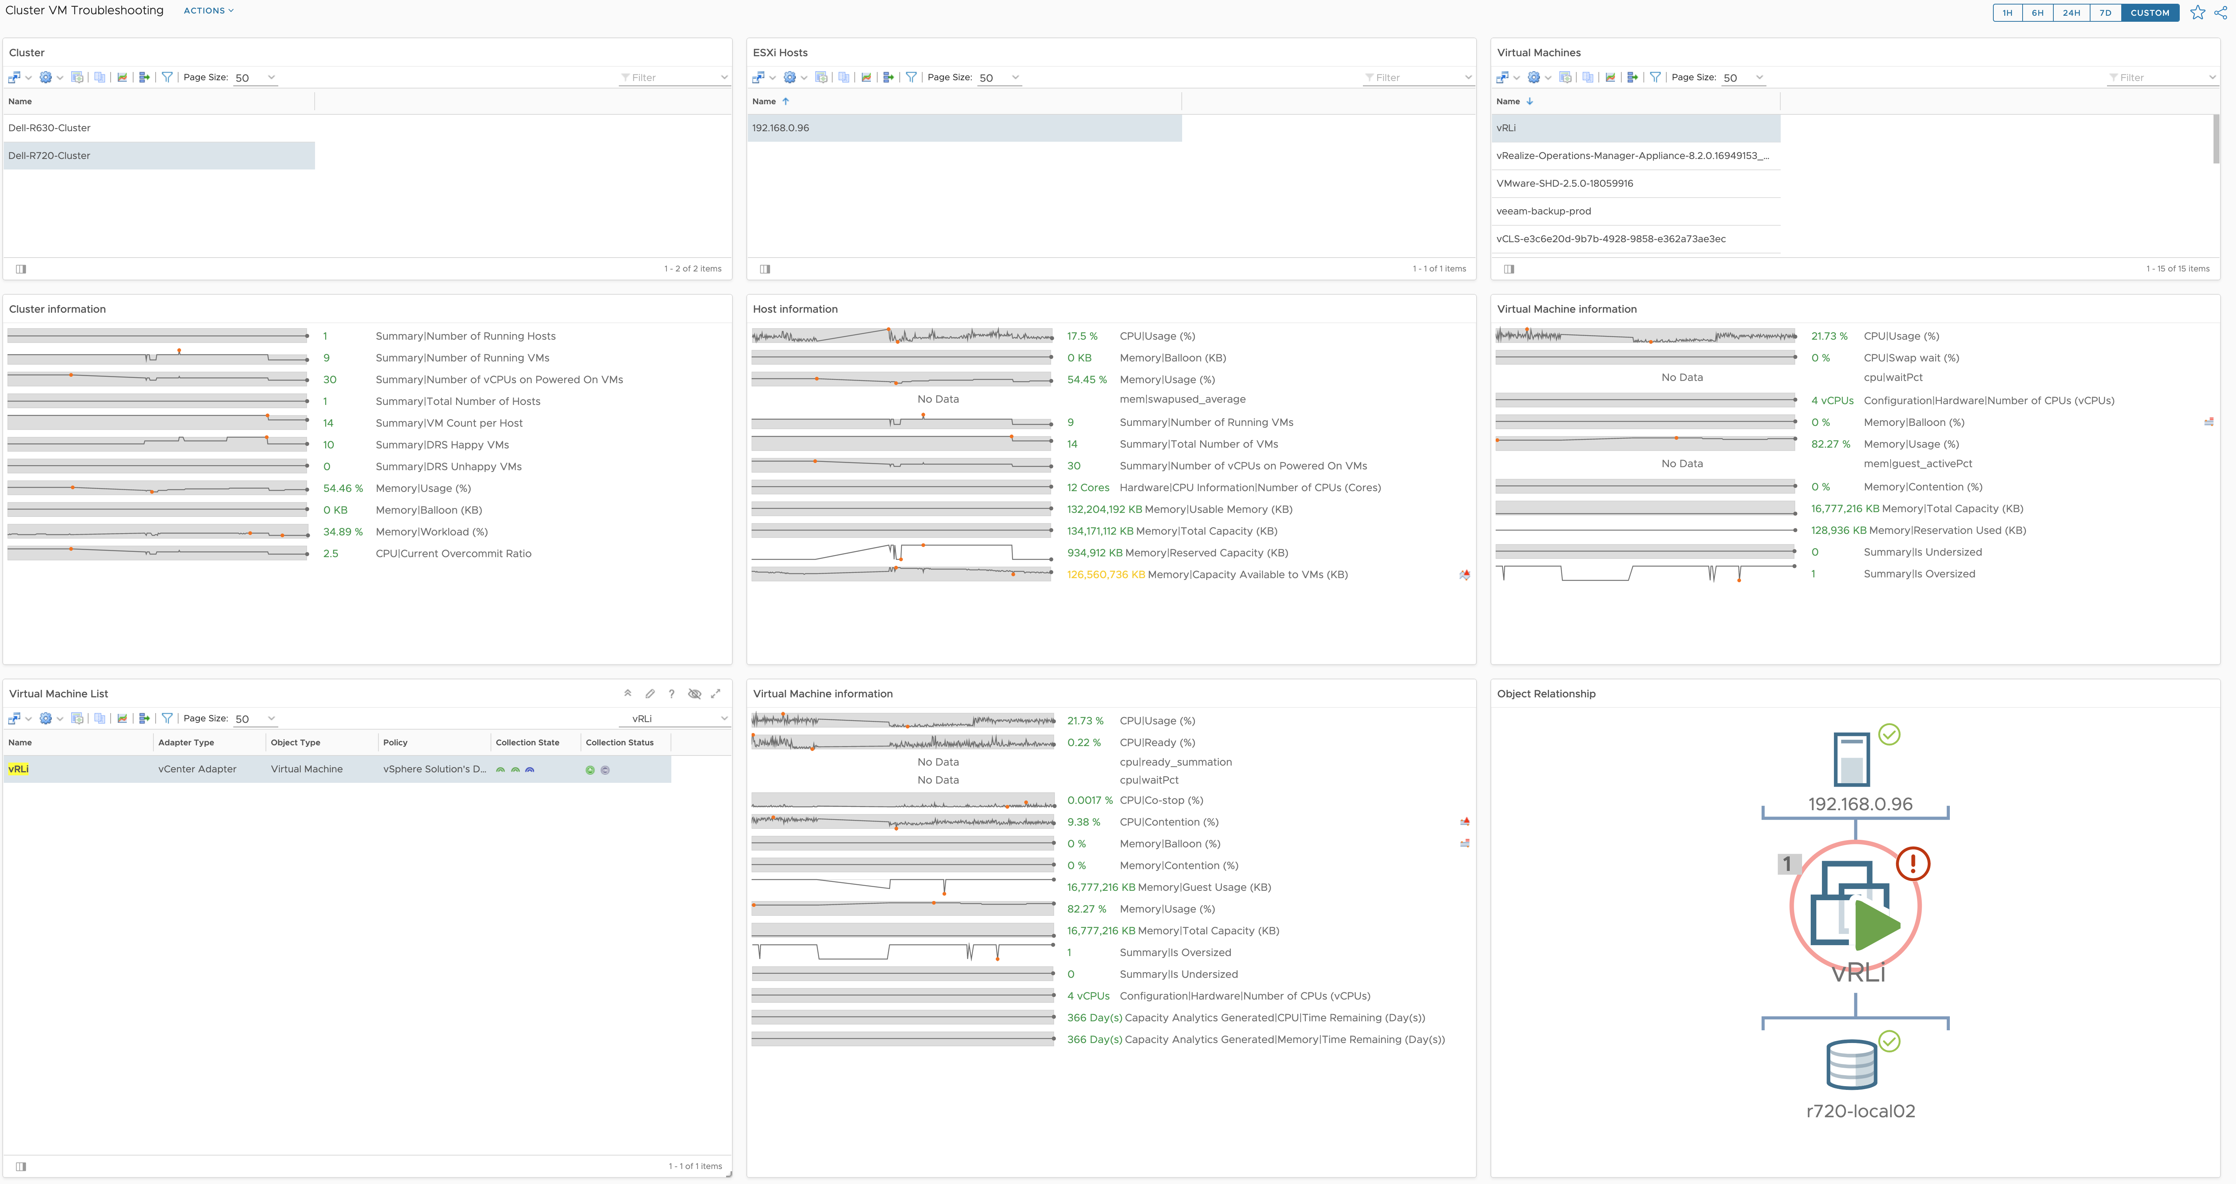Sort by Collection State column header
Viewport: 2236px width, 1184px height.
pos(536,743)
